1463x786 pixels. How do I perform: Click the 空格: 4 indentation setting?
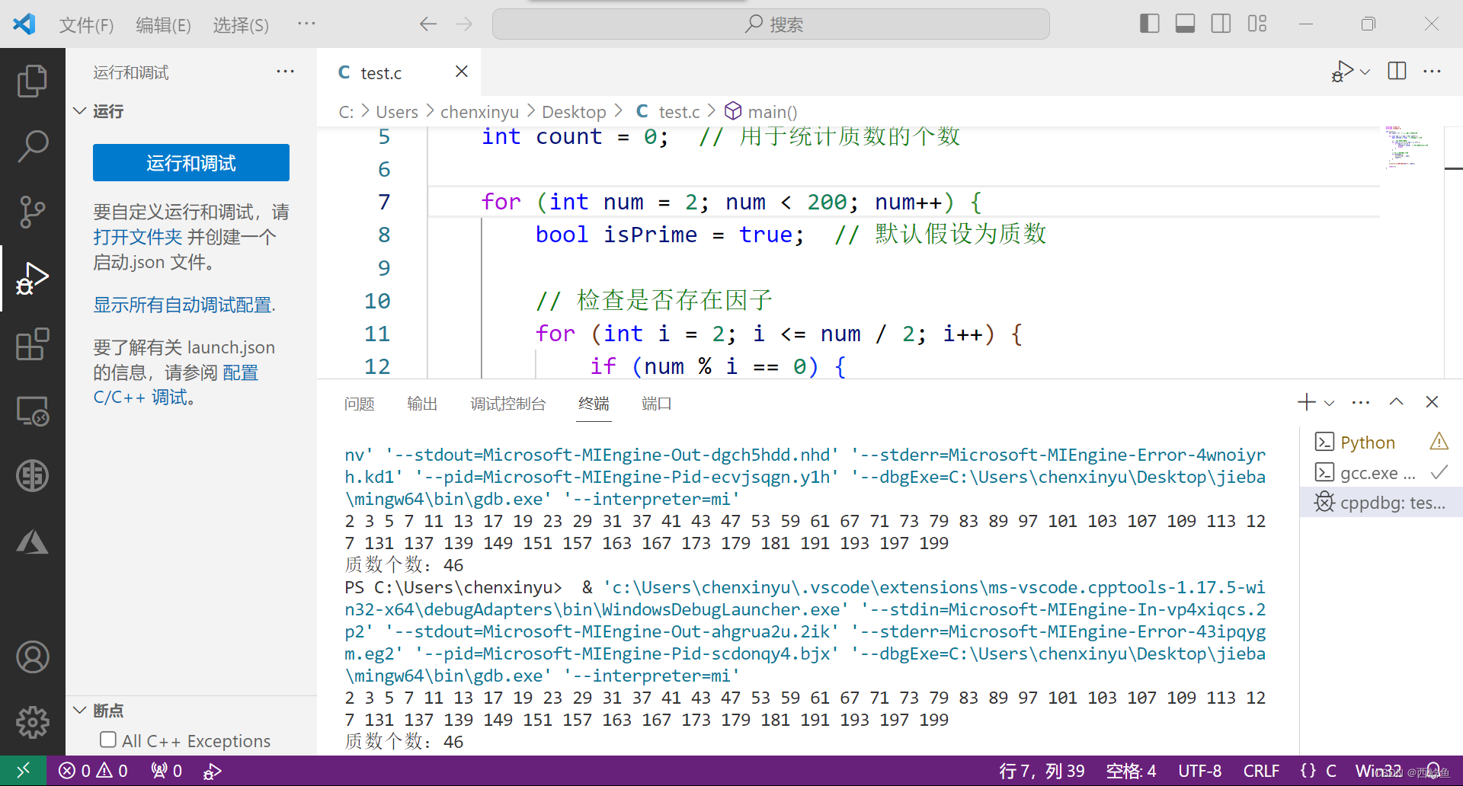1131,771
